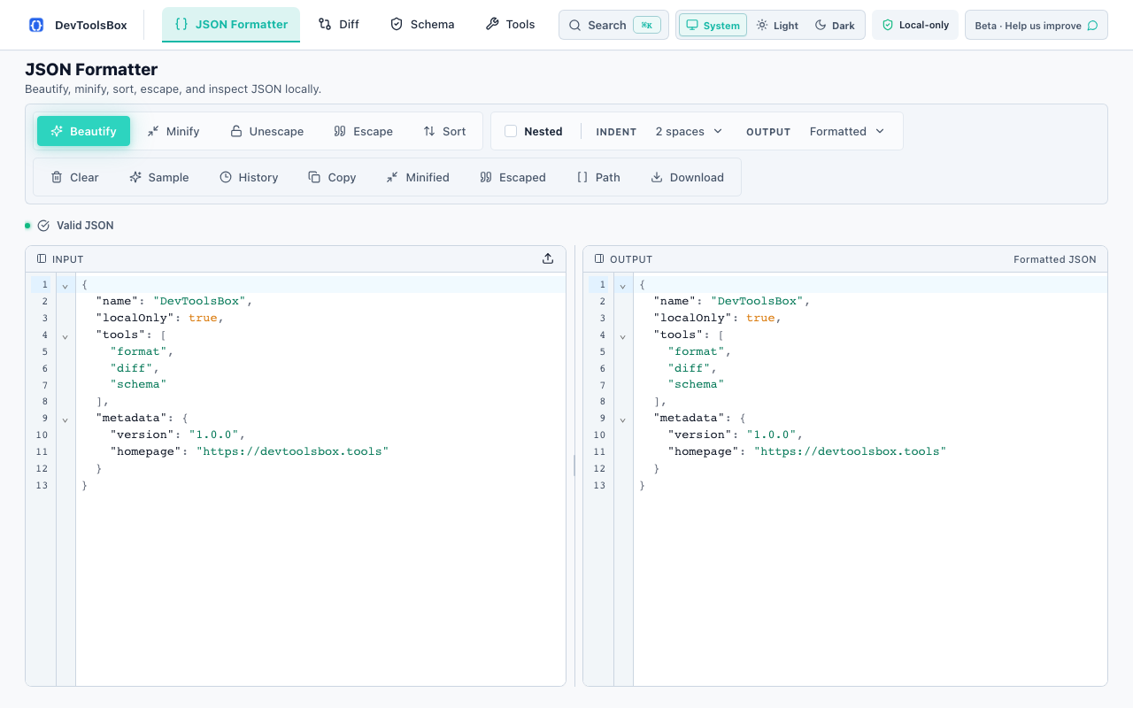Click the OUTPUT panel layout icon
The image size is (1133, 708).
coord(599,259)
